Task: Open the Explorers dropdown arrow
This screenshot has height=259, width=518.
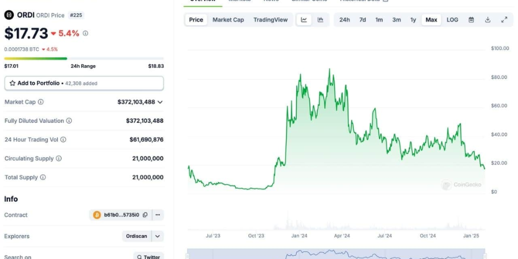Action: (158, 236)
